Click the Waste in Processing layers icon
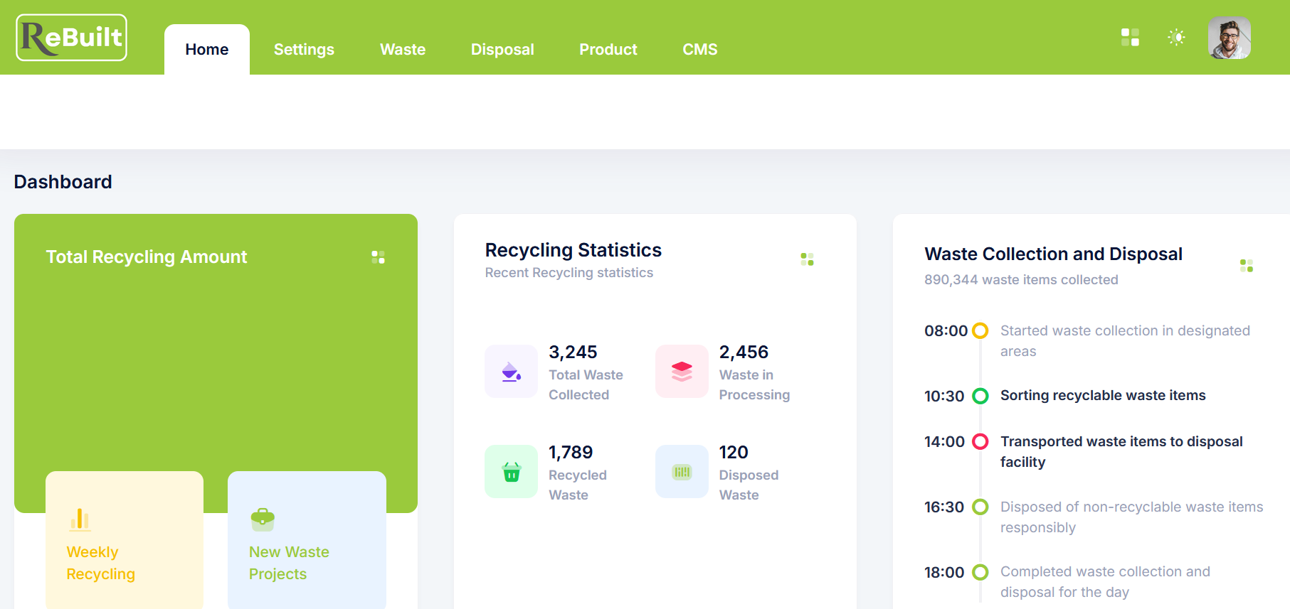 [682, 371]
